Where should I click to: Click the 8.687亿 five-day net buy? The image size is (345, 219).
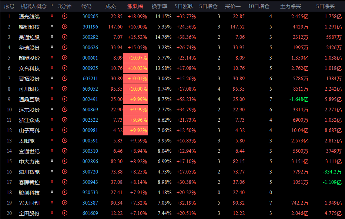(x=333, y=130)
